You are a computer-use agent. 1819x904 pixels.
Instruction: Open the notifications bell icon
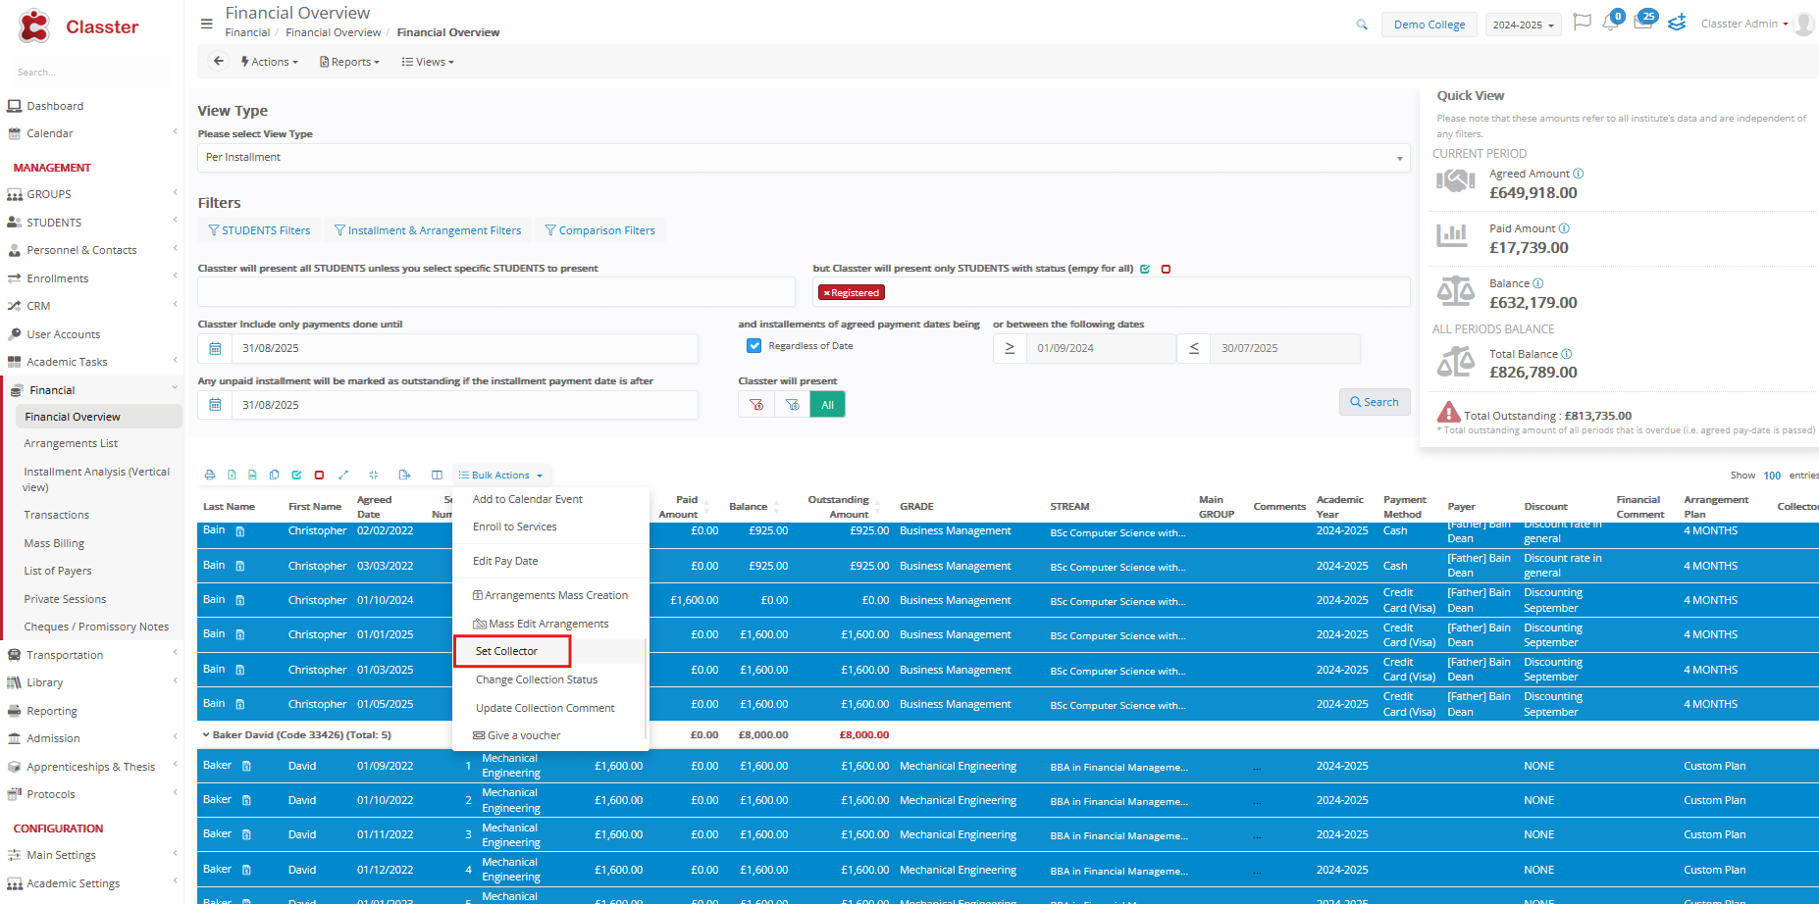click(x=1610, y=24)
